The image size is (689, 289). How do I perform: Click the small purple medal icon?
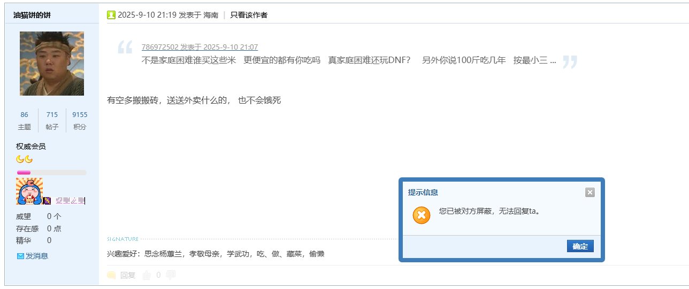point(47,201)
